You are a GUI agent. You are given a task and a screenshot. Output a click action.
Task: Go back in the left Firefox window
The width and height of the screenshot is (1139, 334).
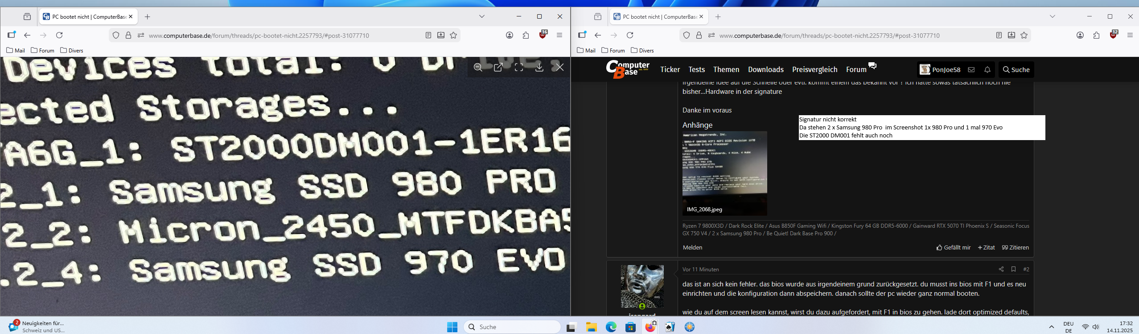27,35
